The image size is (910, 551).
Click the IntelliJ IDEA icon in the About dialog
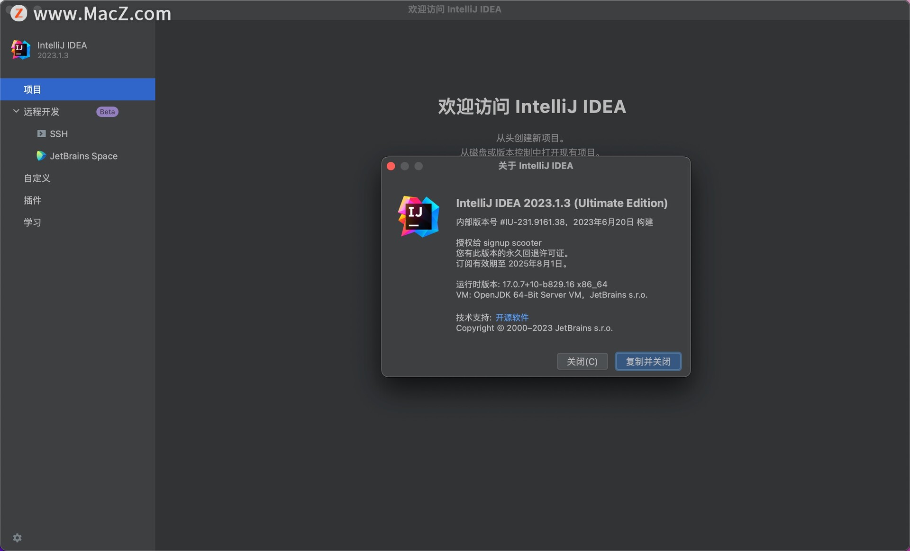tap(419, 216)
